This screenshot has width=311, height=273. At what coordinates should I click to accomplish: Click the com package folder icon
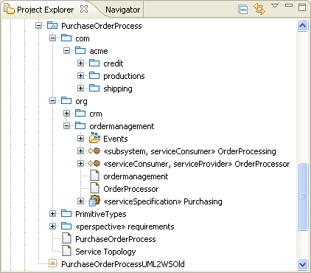coord(66,38)
